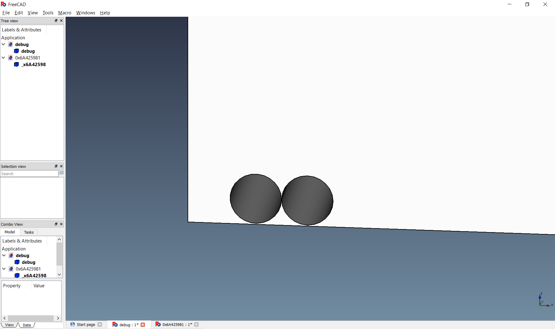
Task: Open the Macro menu
Action: 64,12
